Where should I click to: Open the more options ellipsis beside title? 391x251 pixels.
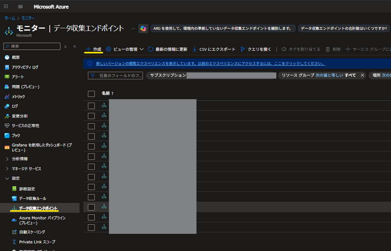133,29
